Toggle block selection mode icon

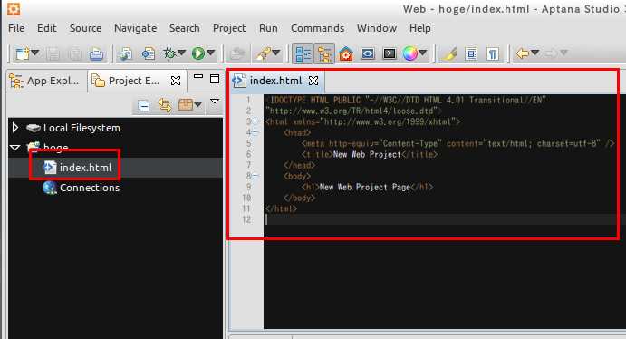point(471,53)
